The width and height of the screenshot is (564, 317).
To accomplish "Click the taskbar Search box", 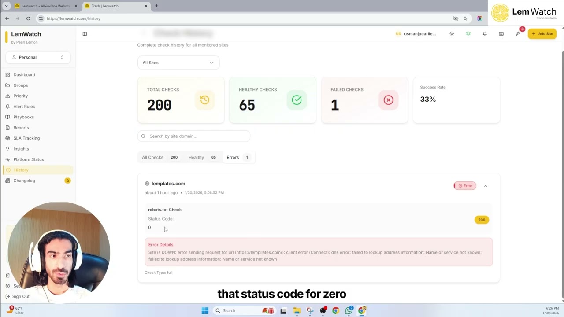I will click(244, 311).
